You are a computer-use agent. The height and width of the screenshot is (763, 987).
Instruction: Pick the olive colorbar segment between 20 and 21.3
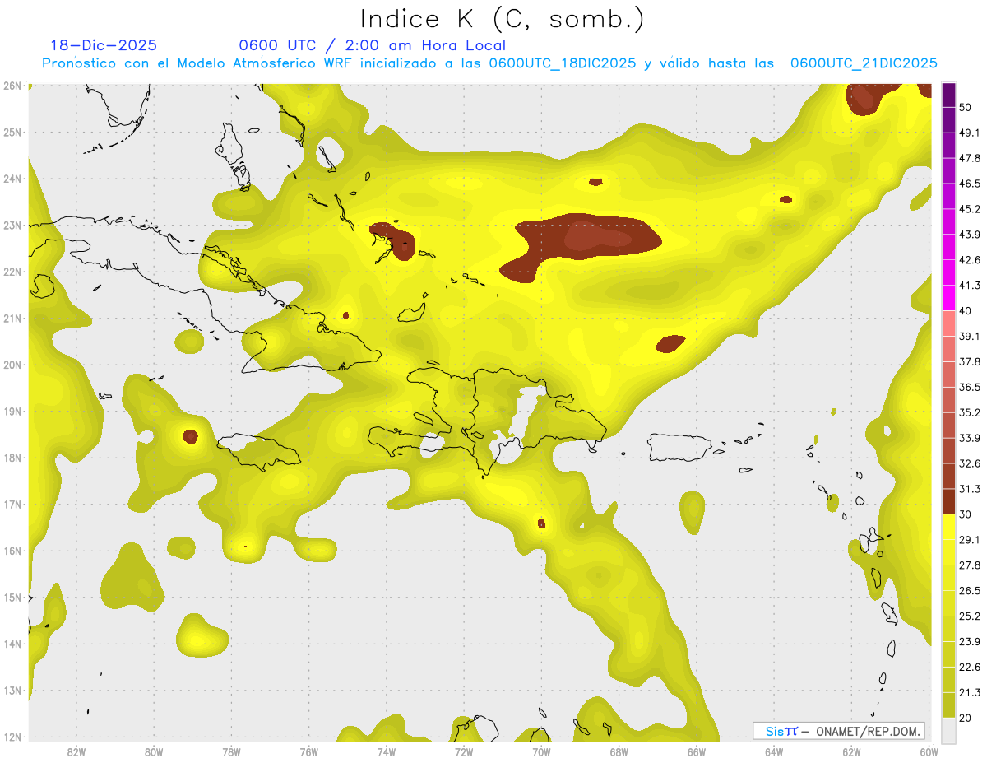tap(948, 705)
